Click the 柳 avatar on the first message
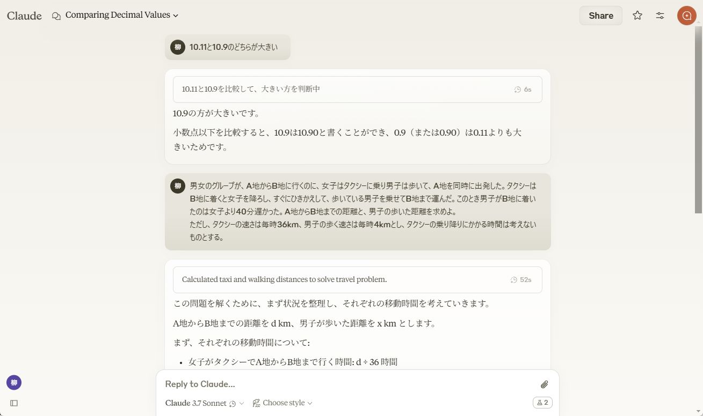Image resolution: width=703 pixels, height=416 pixels. (x=178, y=47)
